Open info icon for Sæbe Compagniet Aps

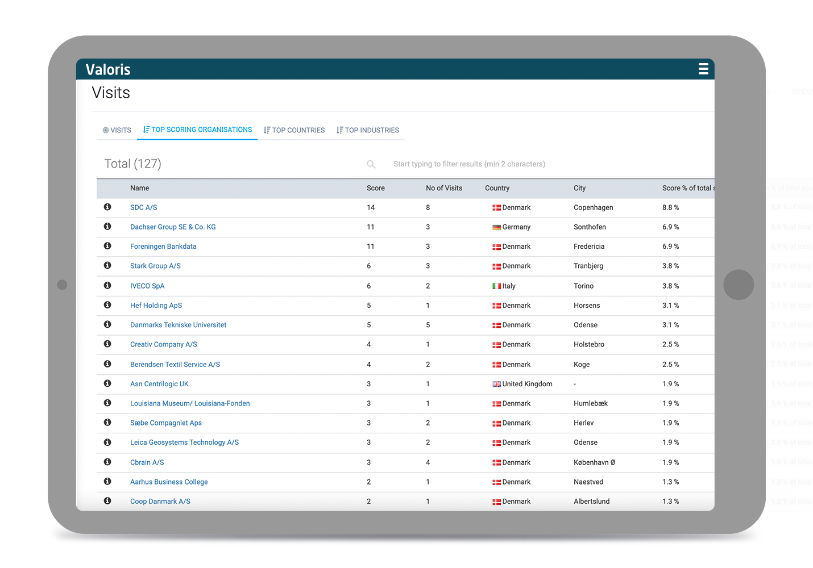(107, 422)
